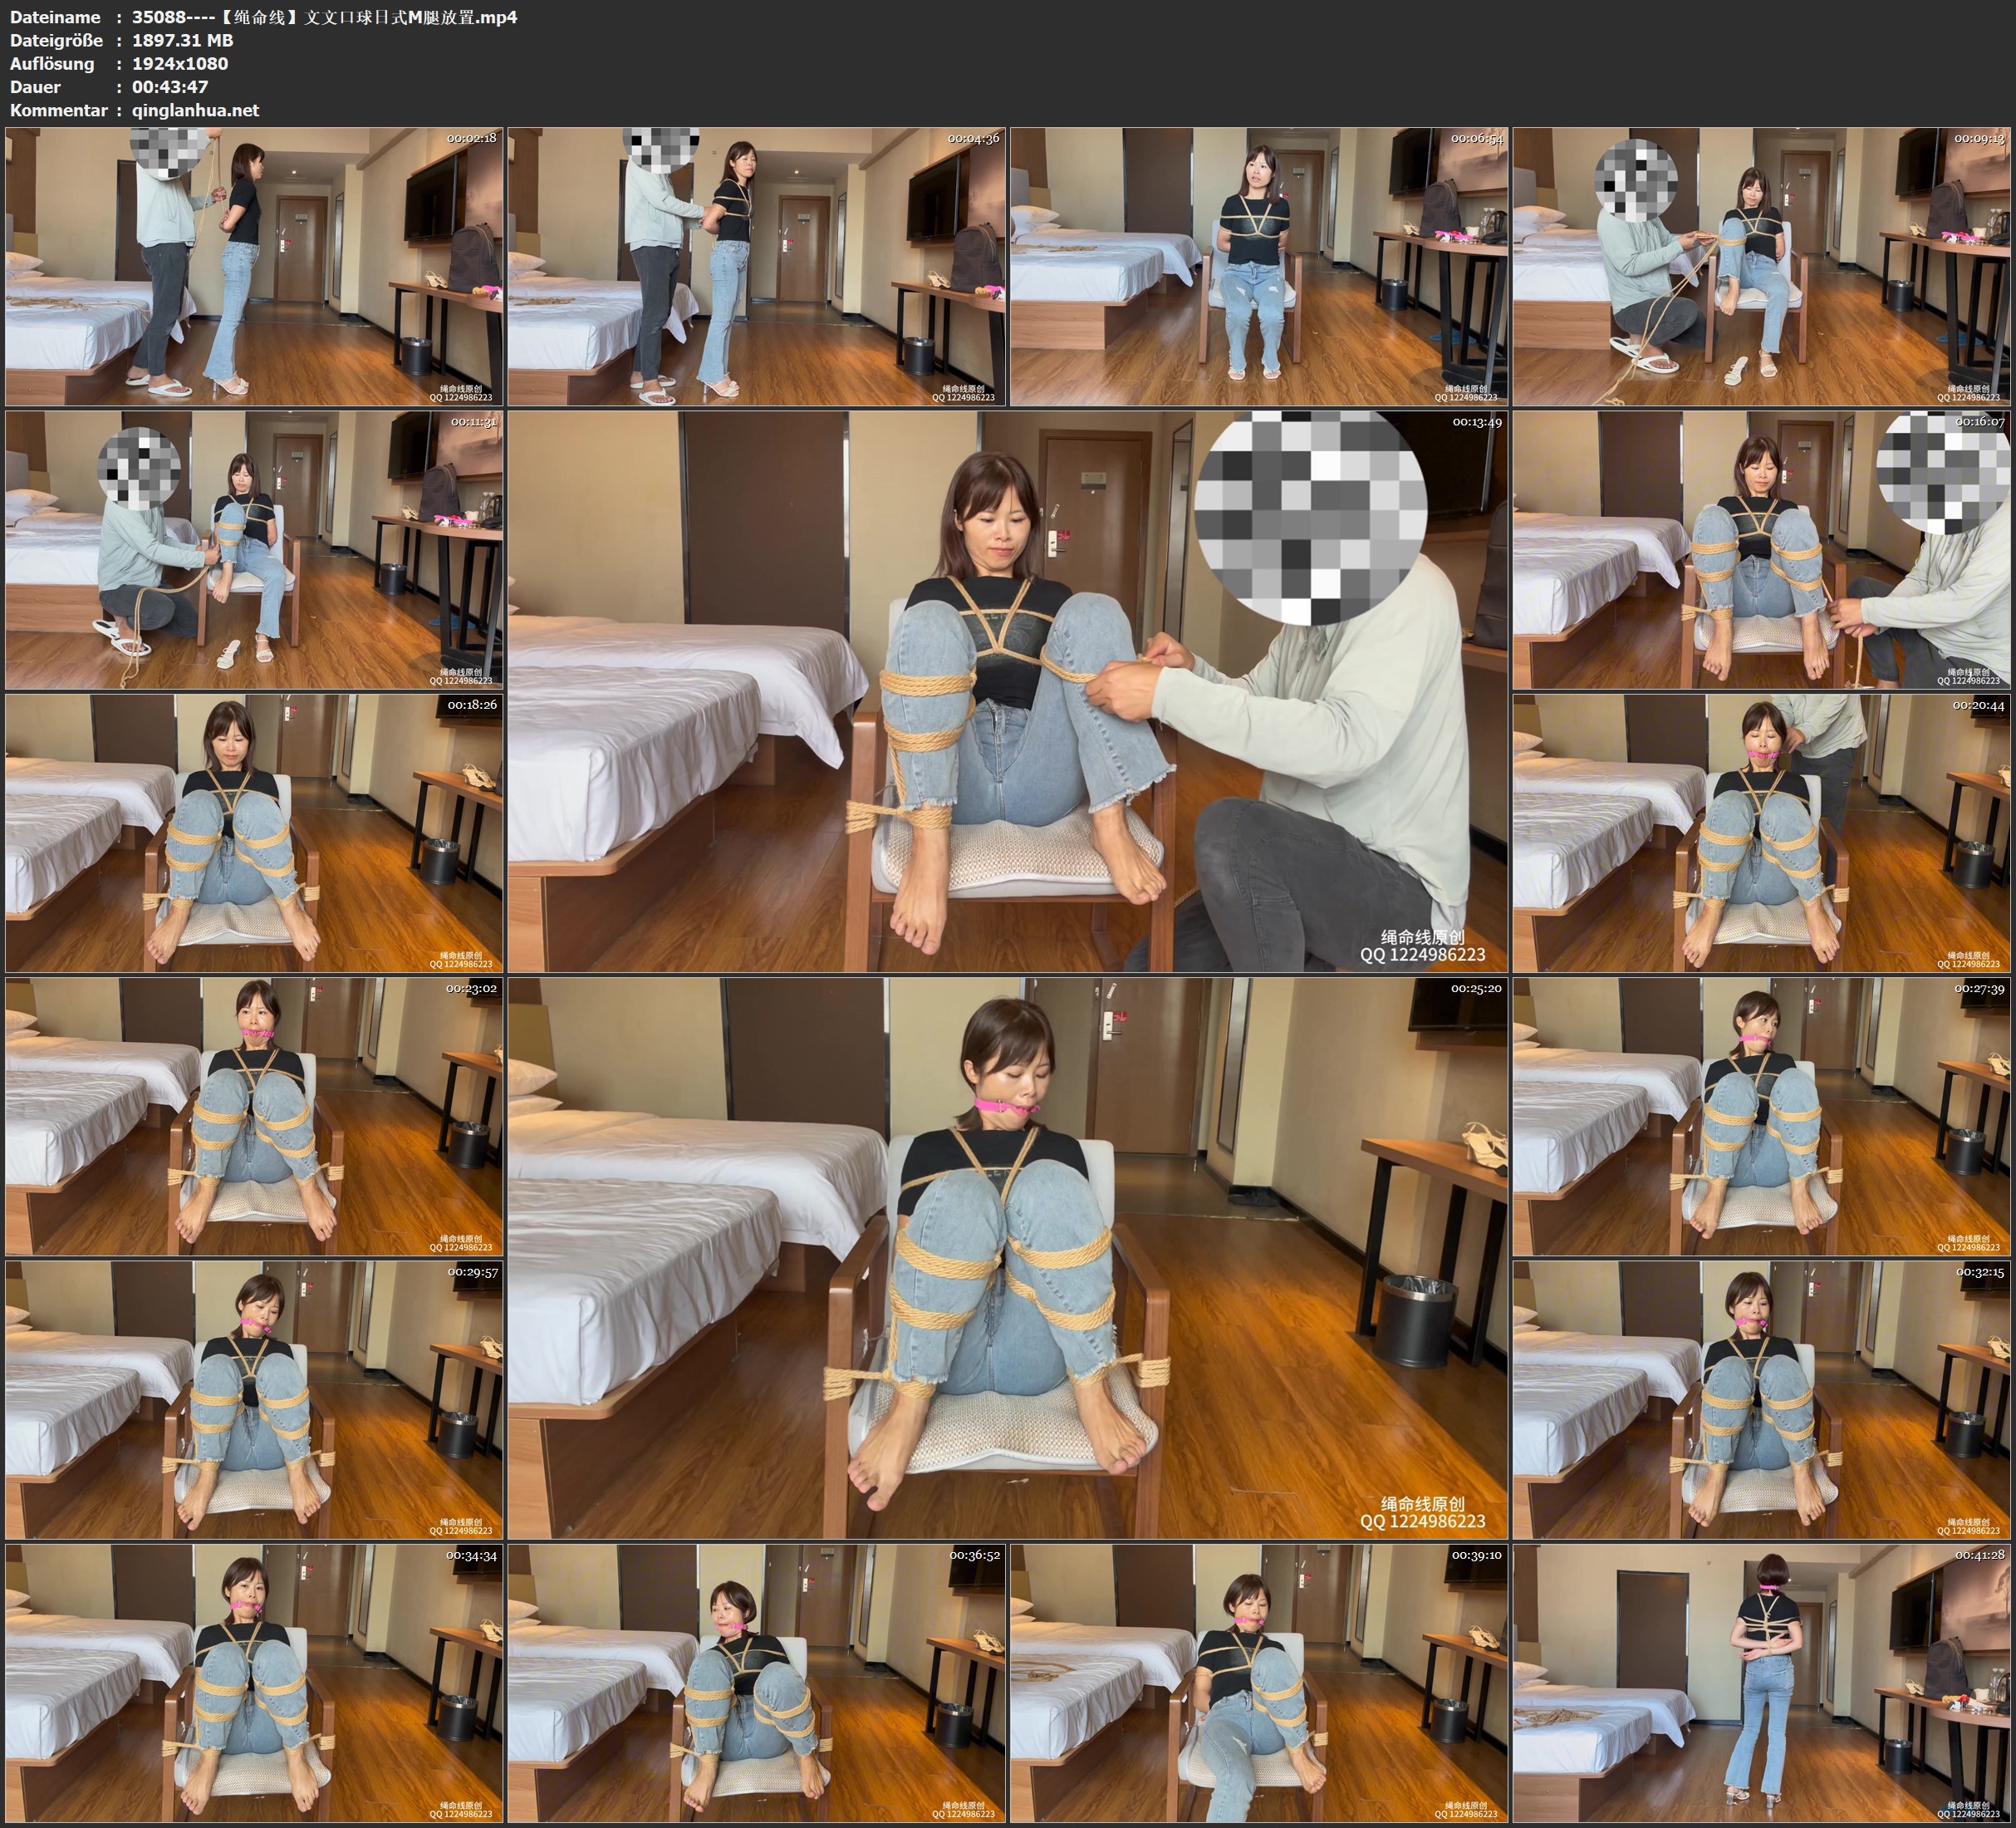2016x1828 pixels.
Task: Click the .mp4 file name in header
Action: tap(324, 17)
